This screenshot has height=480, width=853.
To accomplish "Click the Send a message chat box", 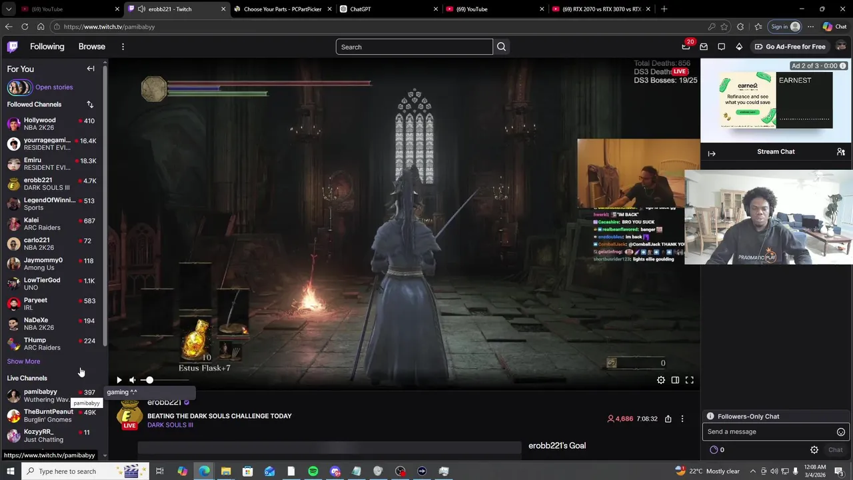I will [x=776, y=432].
